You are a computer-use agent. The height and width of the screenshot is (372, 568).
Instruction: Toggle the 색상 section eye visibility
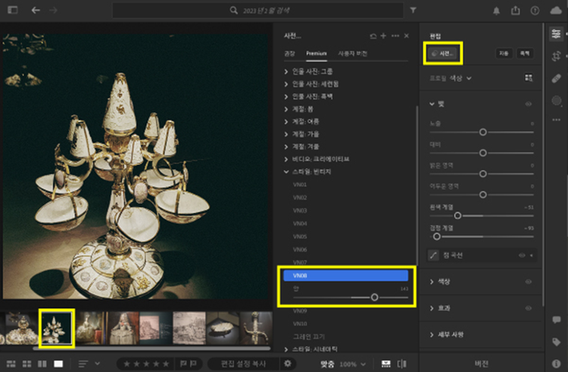529,282
